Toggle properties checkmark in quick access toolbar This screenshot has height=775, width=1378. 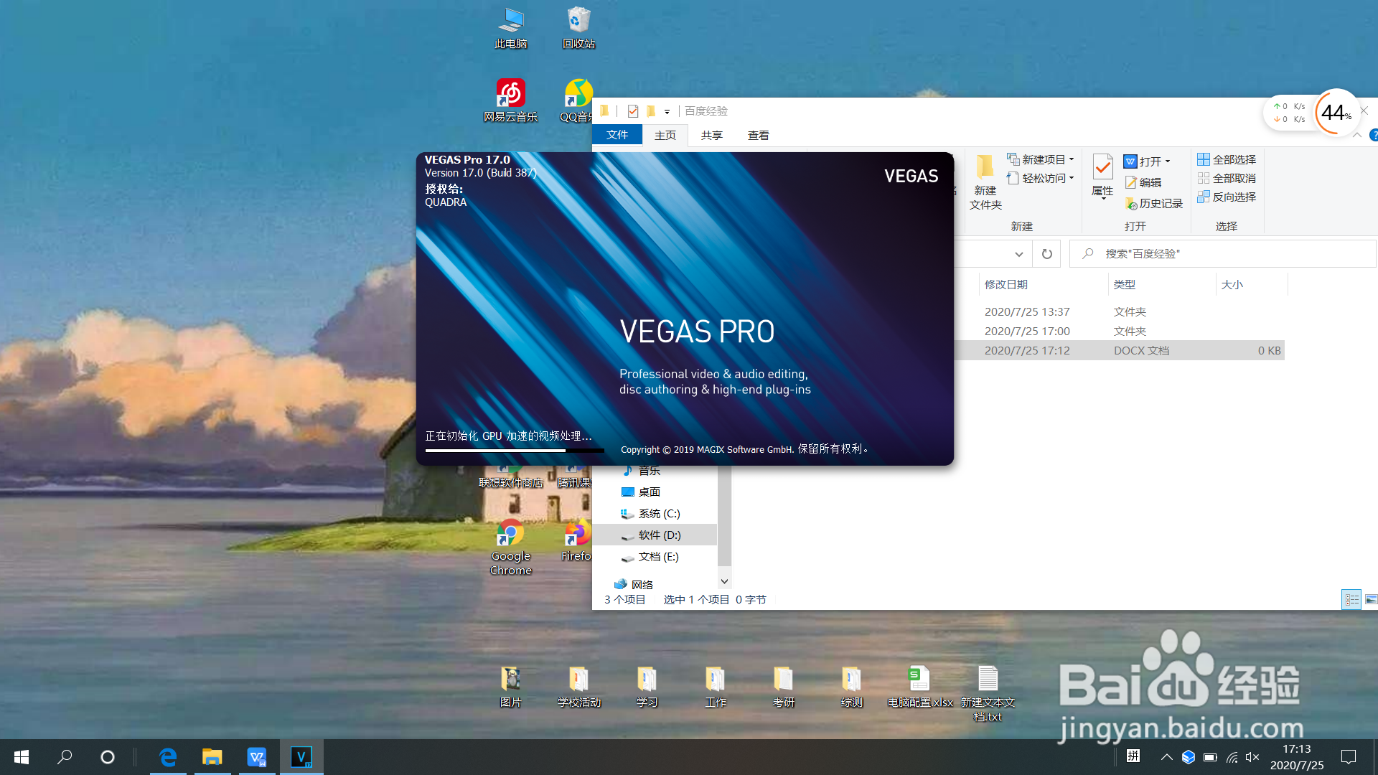point(632,111)
